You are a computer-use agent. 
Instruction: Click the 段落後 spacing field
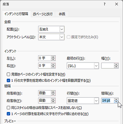coord(45,101)
